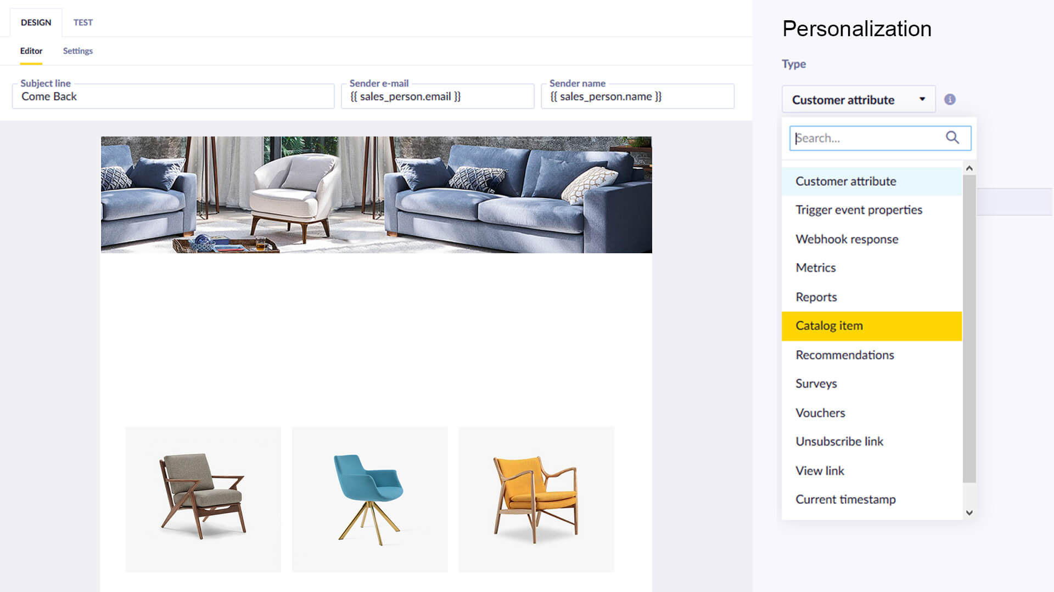Select the Unsubscribe link option
Viewport: 1054px width, 592px height.
(x=872, y=441)
